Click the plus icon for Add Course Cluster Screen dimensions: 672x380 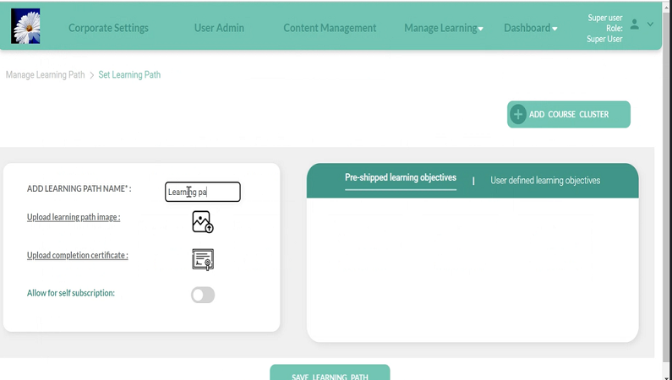518,114
